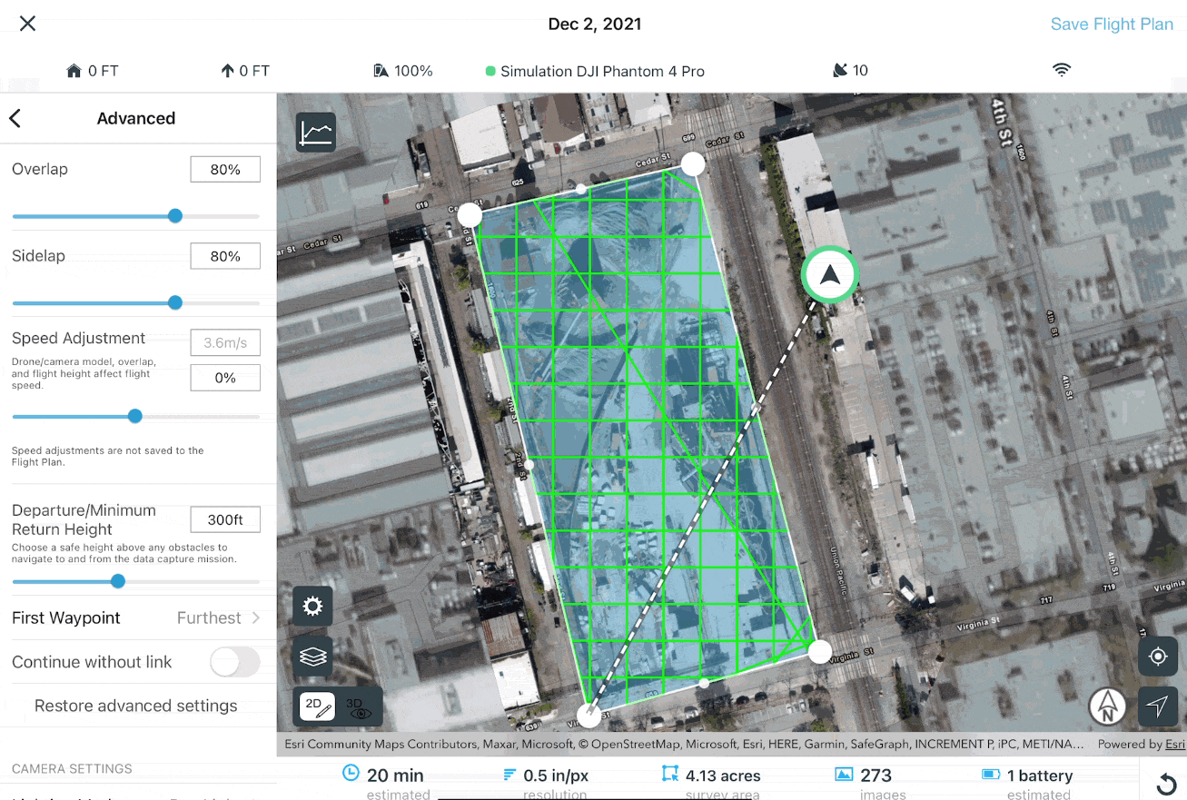This screenshot has width=1187, height=800.
Task: Reset map orientation with north compass
Action: (1107, 706)
